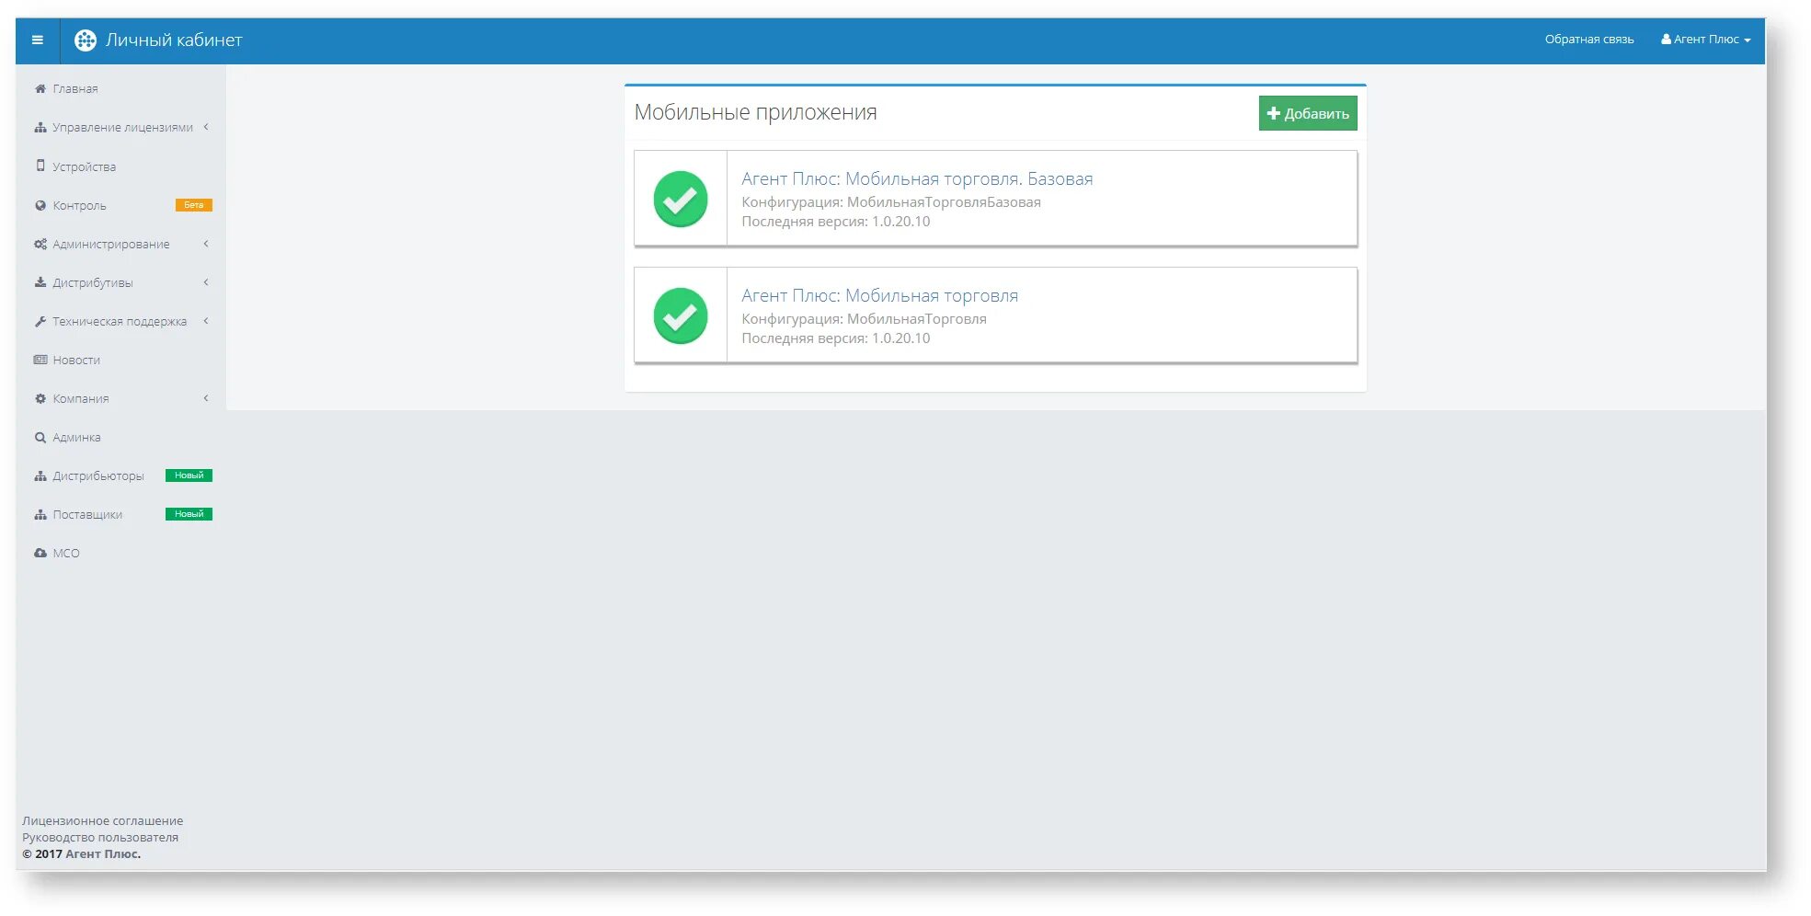Open Лицензионное соглашение link

(103, 820)
